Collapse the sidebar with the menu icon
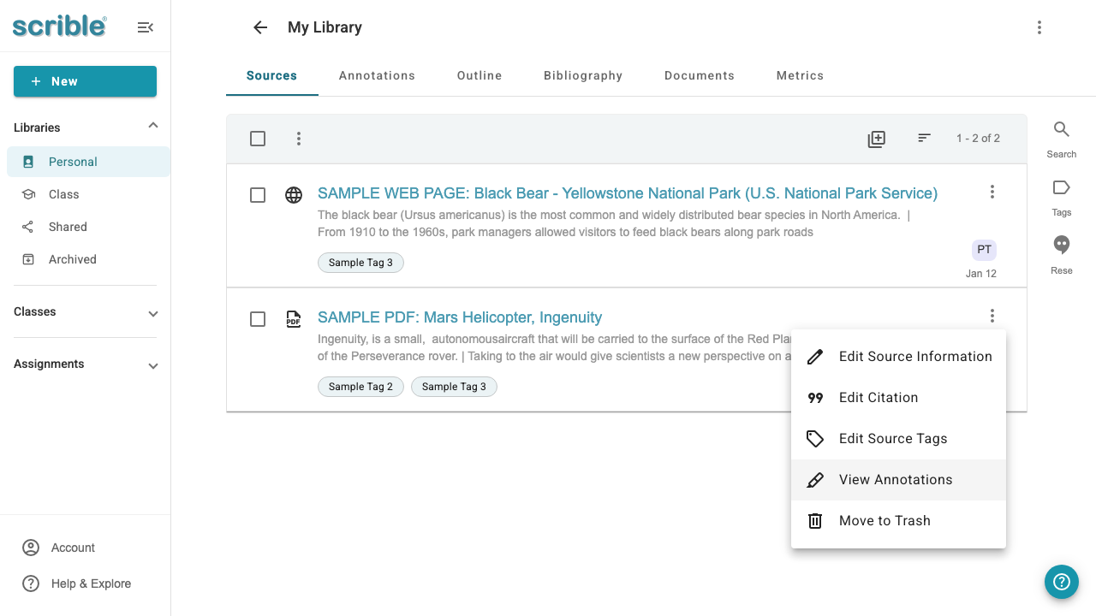The image size is (1096, 616). pos(146,27)
